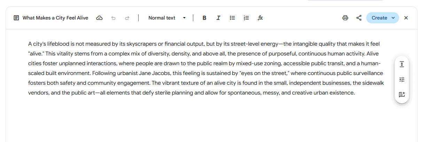Viewport: 421px width, 142px height.
Task: Click the redo arrow
Action: coord(127,18)
